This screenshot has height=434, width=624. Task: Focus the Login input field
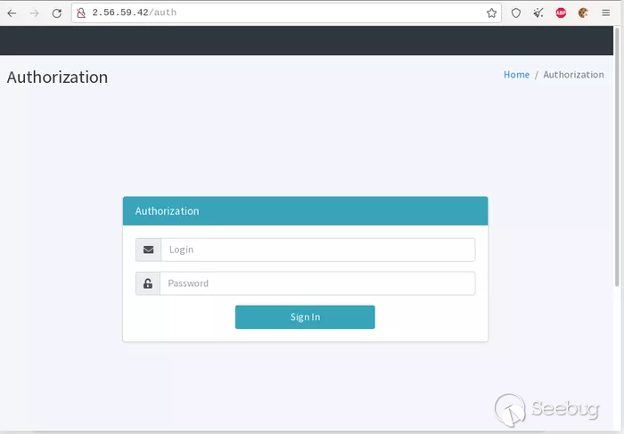pos(318,250)
